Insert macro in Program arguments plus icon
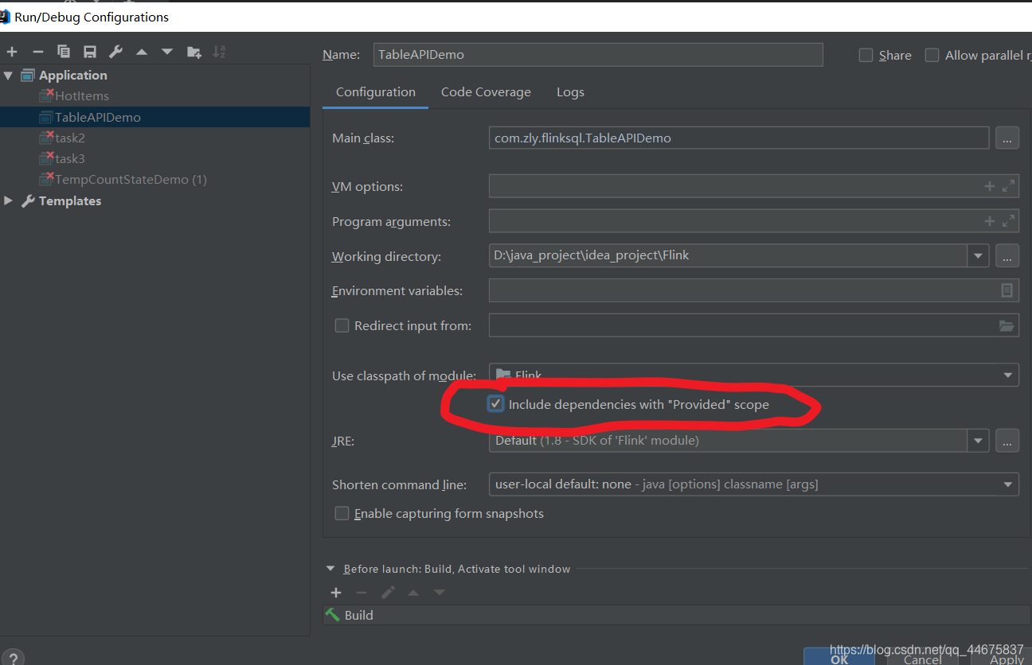This screenshot has height=665, width=1032. [x=990, y=221]
